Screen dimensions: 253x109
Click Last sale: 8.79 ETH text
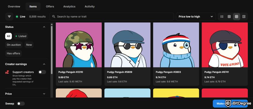tap(215, 82)
